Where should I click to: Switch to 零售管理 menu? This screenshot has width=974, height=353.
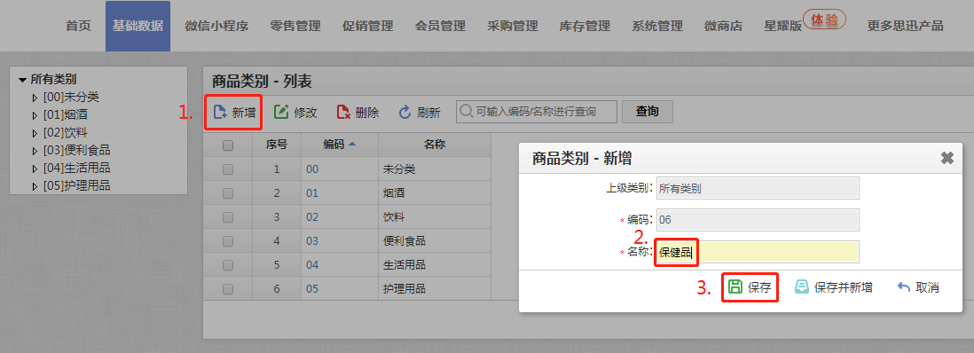click(295, 26)
